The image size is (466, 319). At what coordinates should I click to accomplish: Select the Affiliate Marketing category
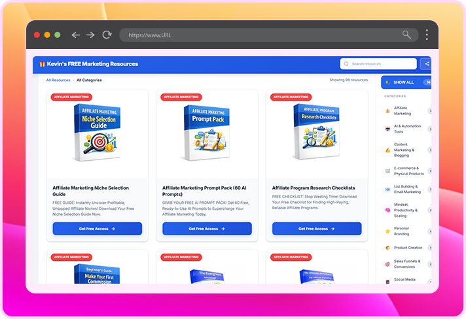(x=403, y=110)
